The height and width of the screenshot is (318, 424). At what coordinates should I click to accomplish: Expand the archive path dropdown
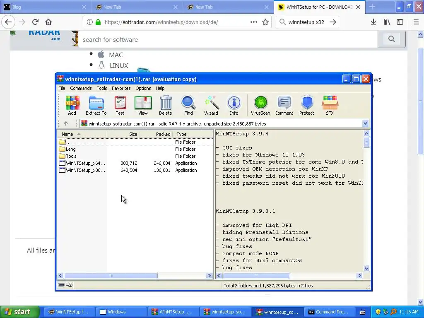[x=365, y=123]
